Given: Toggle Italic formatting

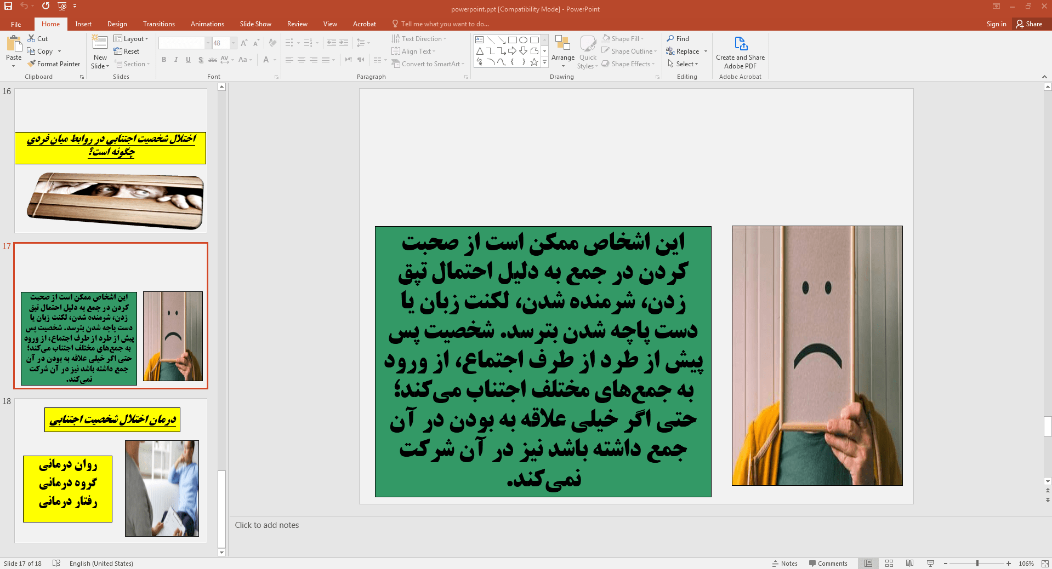Looking at the screenshot, I should coord(176,60).
